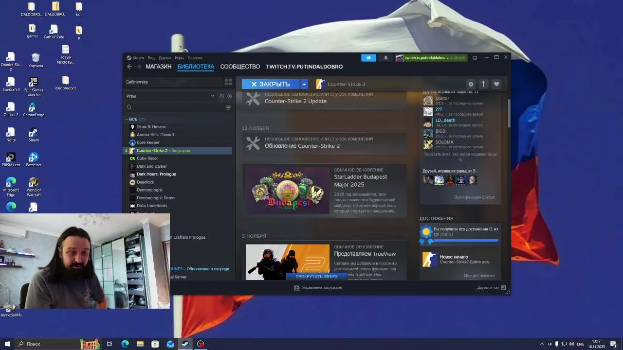Open File Explorer from the taskbar

tap(140, 344)
